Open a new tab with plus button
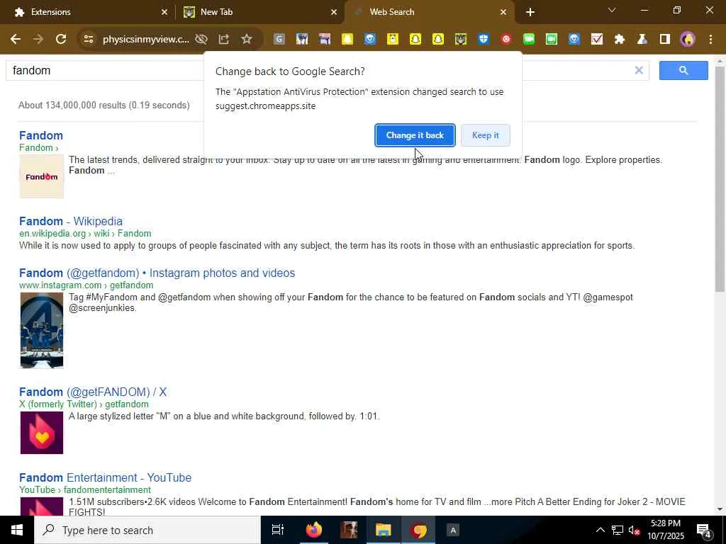This screenshot has height=544, width=726. (530, 12)
